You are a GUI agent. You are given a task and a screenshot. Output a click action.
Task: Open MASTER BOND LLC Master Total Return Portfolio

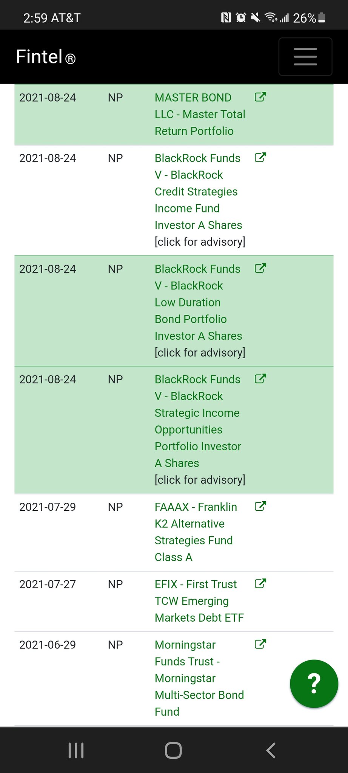point(200,114)
